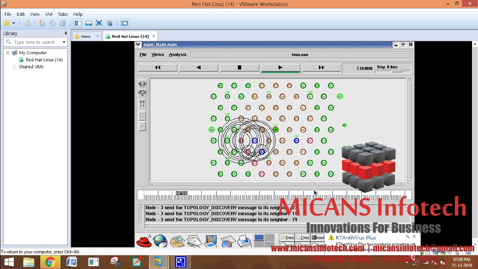The height and width of the screenshot is (269, 478).
Task: Revert VM to the previous snapshot
Action: tap(52, 23)
